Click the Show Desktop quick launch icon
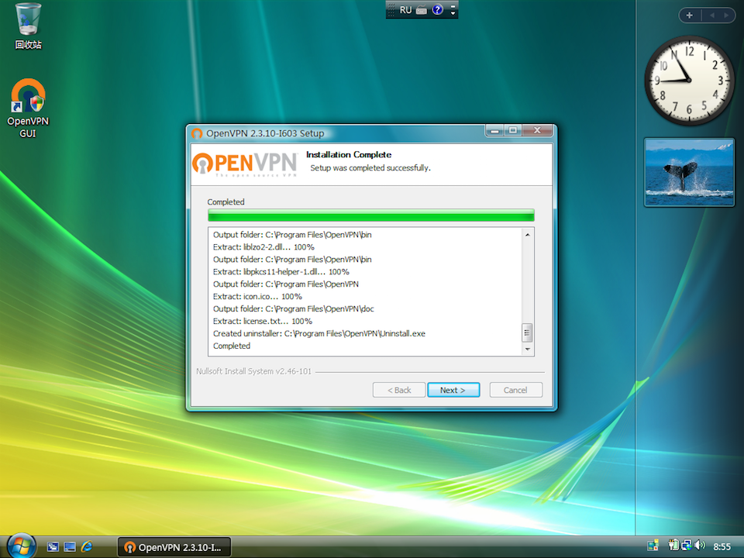 click(70, 547)
